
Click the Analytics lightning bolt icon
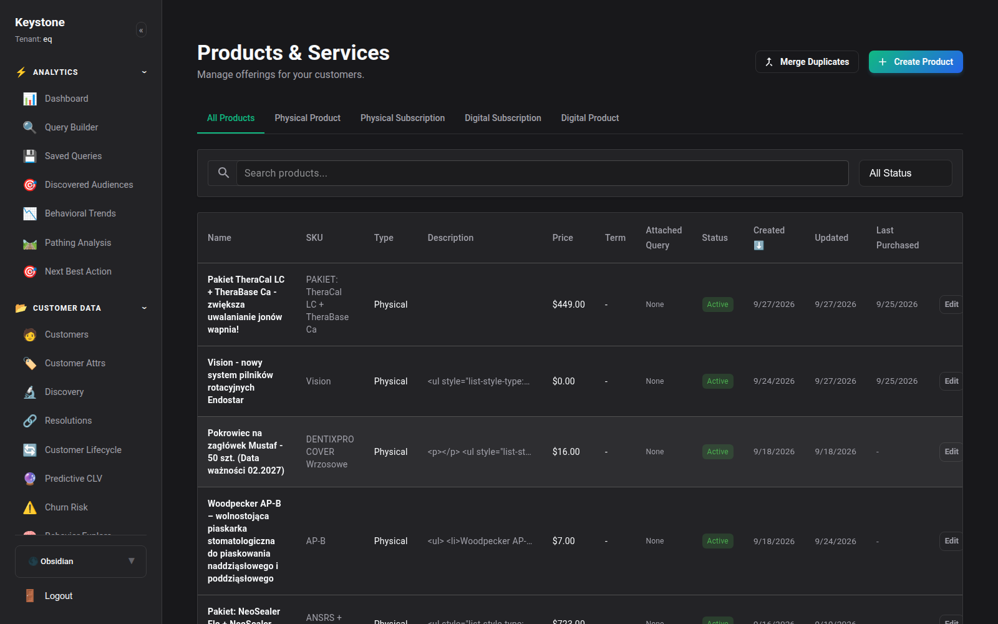point(21,72)
